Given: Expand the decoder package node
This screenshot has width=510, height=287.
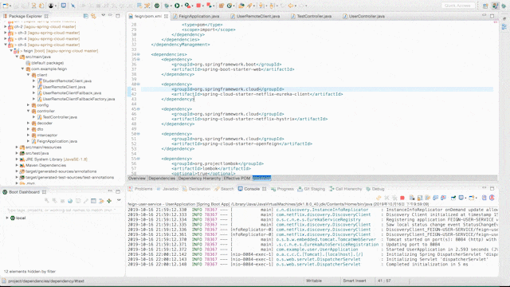Looking at the screenshot, I should tap(29, 123).
